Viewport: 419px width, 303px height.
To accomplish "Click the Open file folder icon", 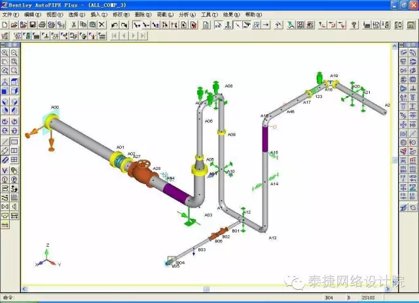I will point(14,25).
